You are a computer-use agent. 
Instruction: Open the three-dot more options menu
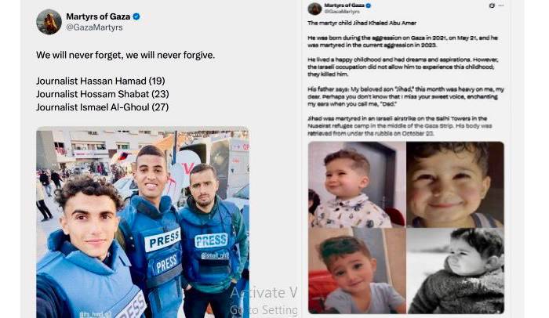coord(501,5)
